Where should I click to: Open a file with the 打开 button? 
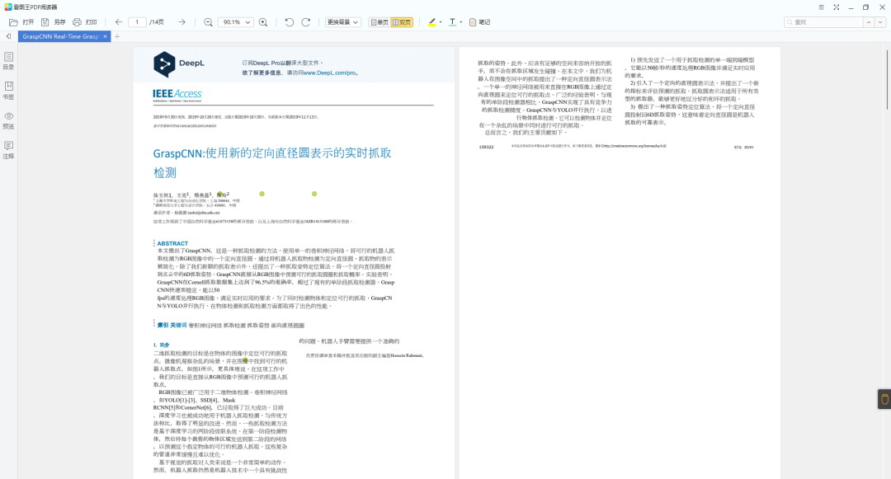(x=21, y=22)
